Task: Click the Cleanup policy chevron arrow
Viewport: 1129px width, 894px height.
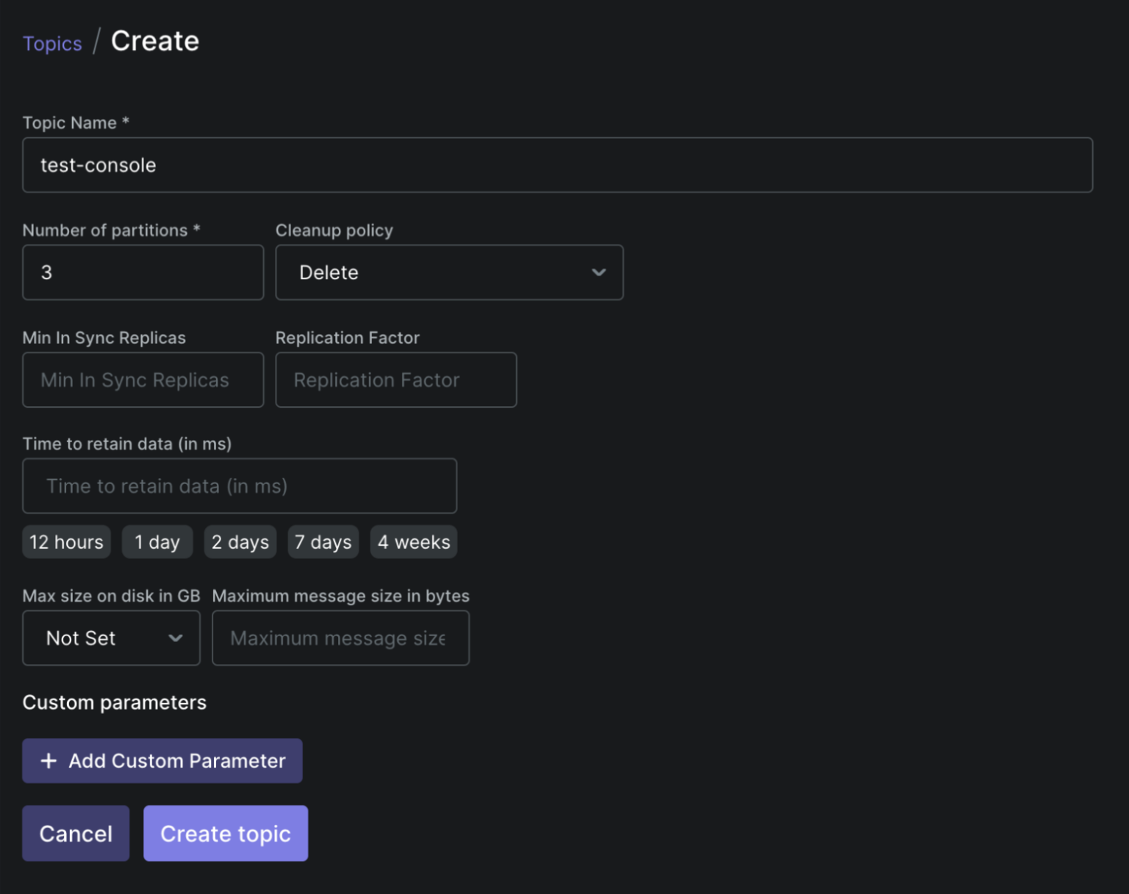Action: pos(599,273)
